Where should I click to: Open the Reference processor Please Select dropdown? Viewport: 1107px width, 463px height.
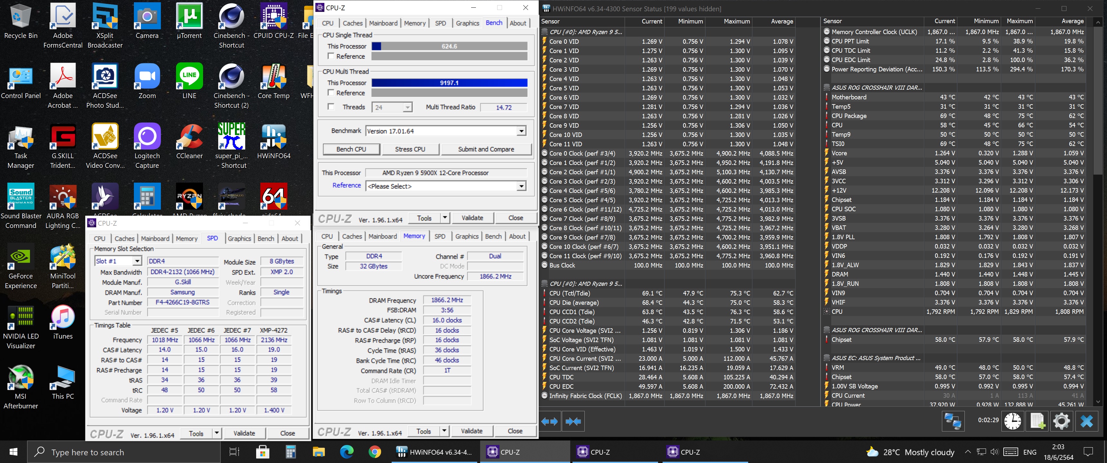[521, 186]
